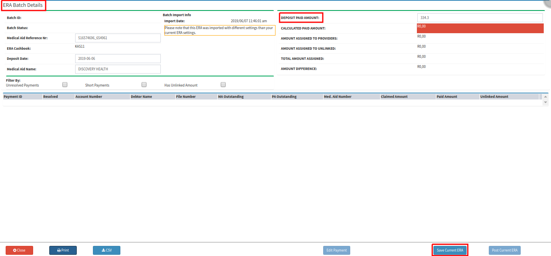551x256 pixels.
Task: Click the table scroll up arrow
Action: click(546, 97)
